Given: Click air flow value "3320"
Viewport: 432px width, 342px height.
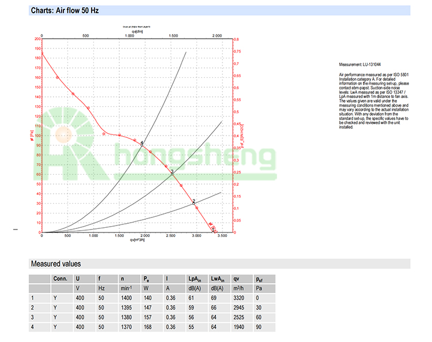Looking at the screenshot, I should 239,298.
